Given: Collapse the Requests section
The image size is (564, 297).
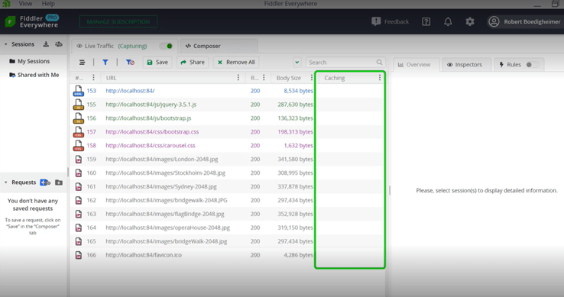Looking at the screenshot, I should [x=6, y=182].
